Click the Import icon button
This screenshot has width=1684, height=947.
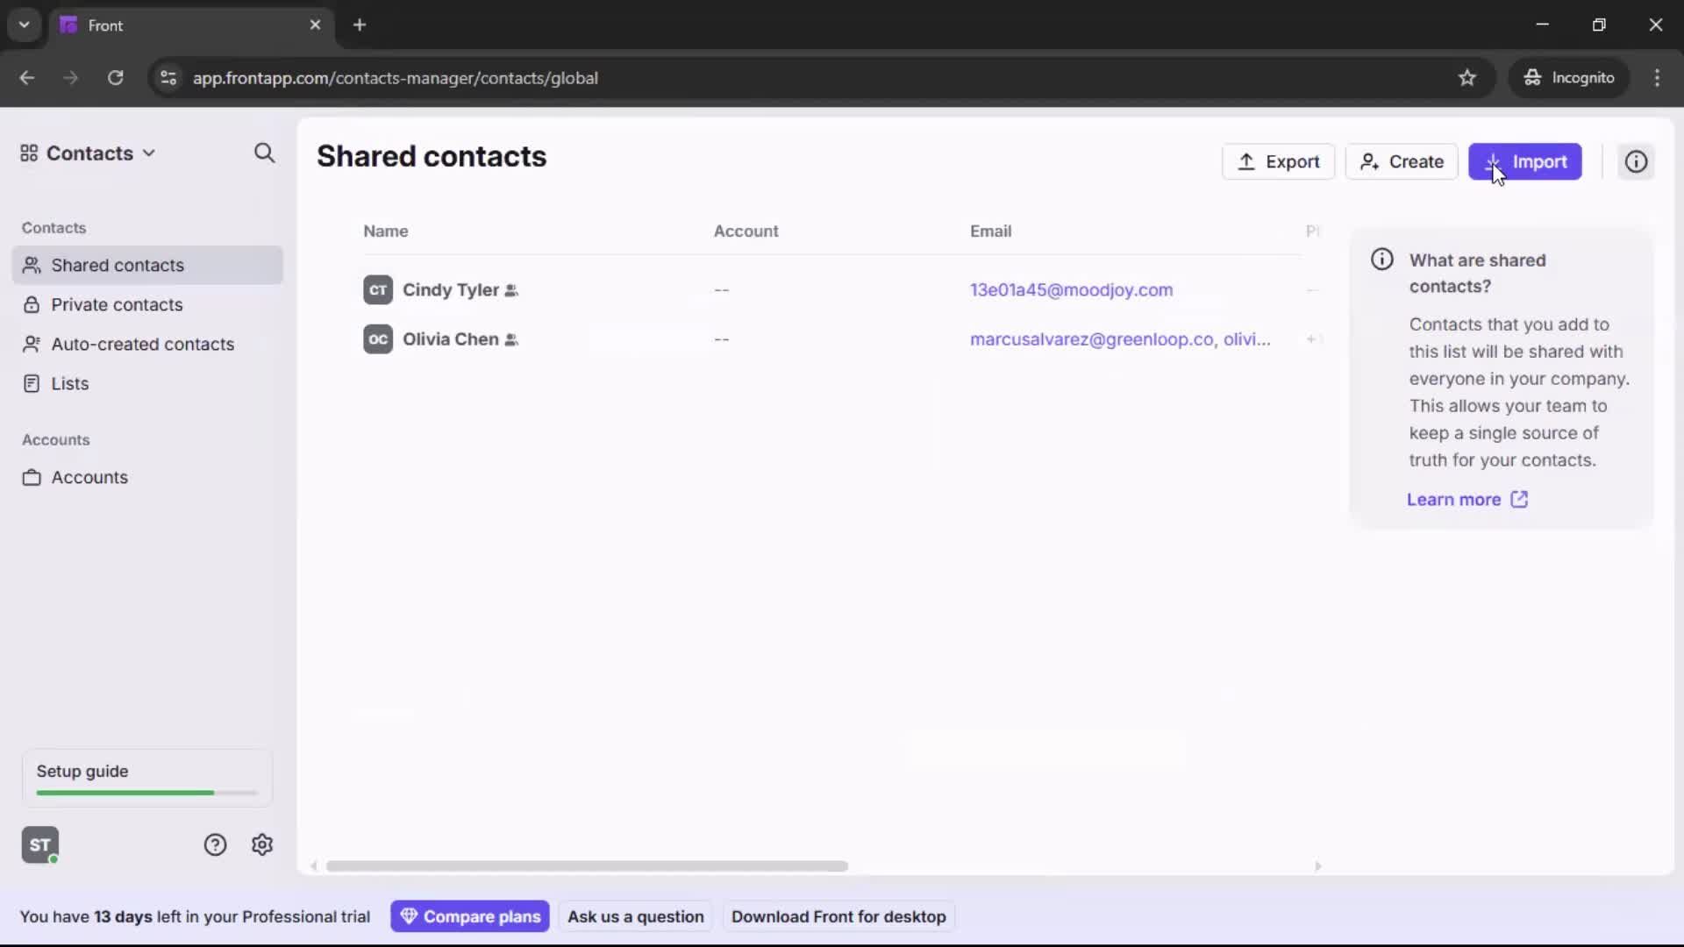pos(1495,161)
